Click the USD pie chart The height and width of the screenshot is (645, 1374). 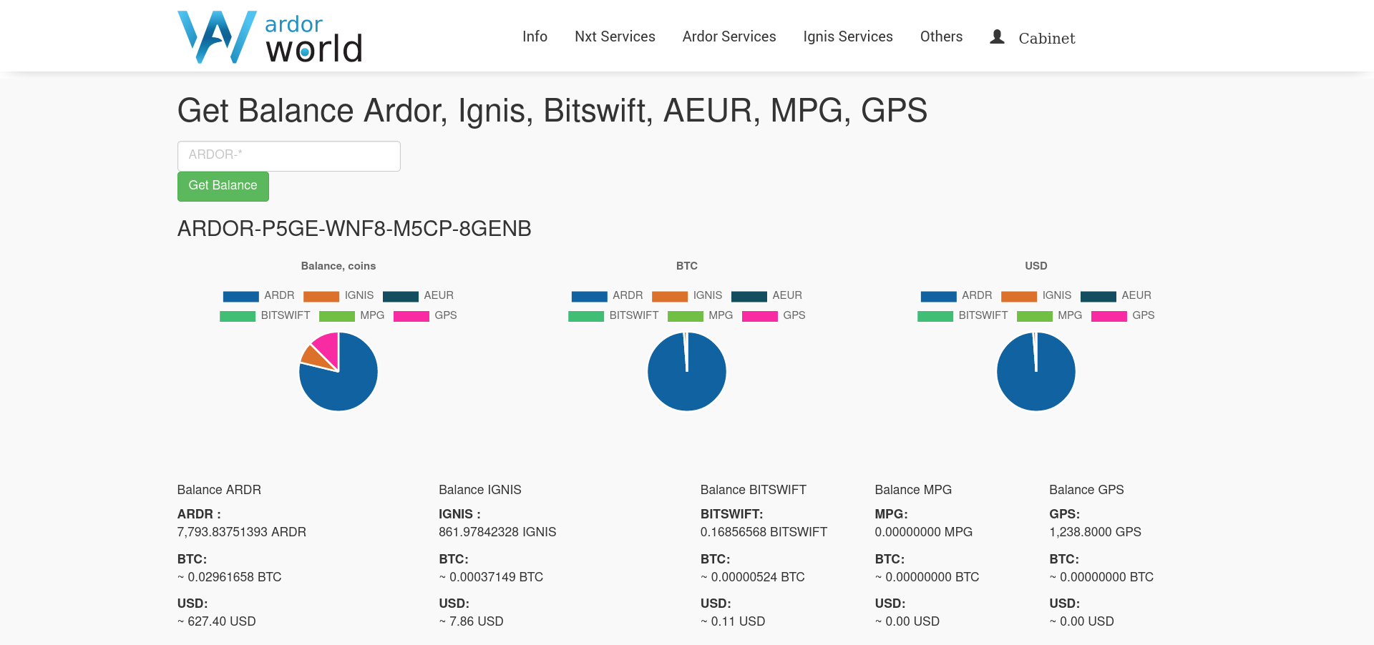tap(1036, 372)
